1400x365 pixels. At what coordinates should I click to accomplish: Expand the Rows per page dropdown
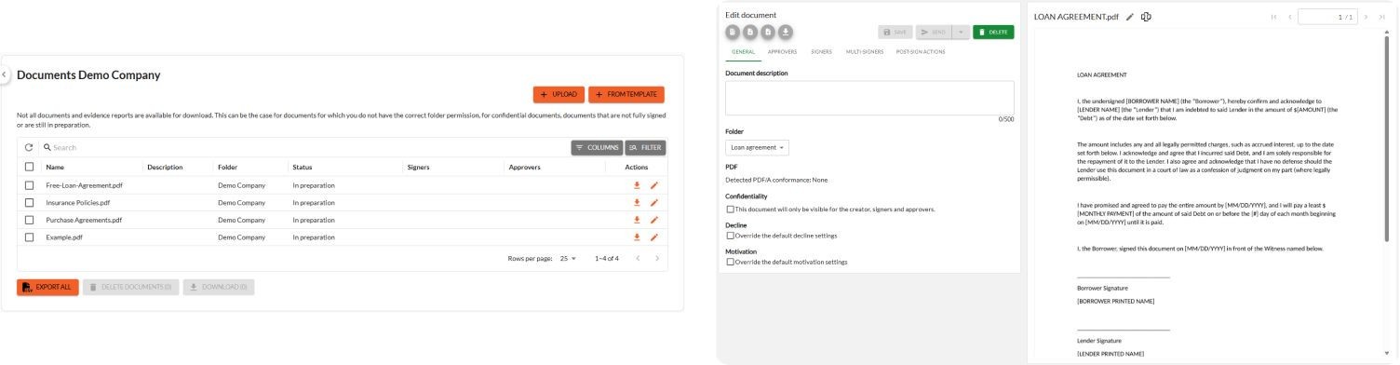click(x=569, y=258)
